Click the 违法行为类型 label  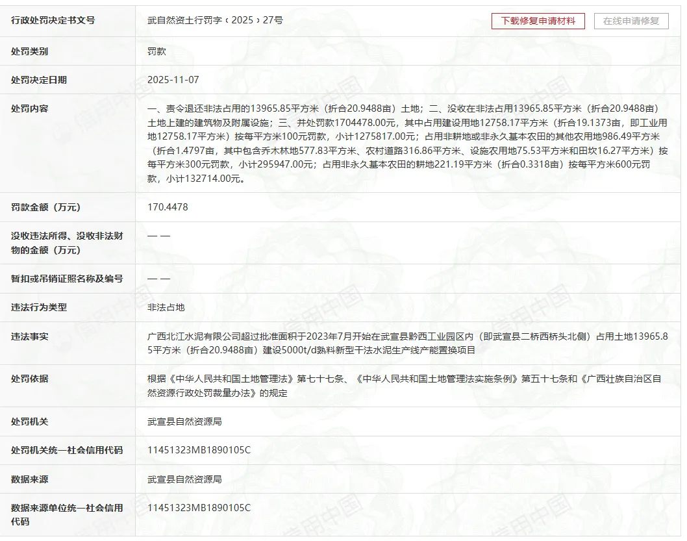39,307
